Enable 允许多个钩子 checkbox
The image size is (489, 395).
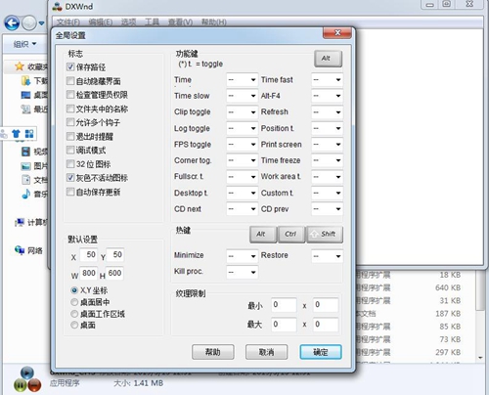[70, 122]
